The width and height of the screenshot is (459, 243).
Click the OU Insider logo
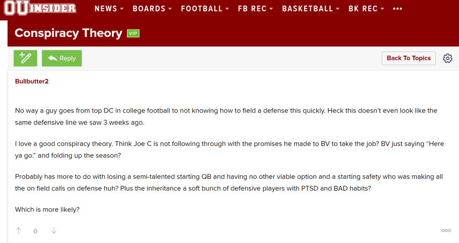[x=40, y=9]
